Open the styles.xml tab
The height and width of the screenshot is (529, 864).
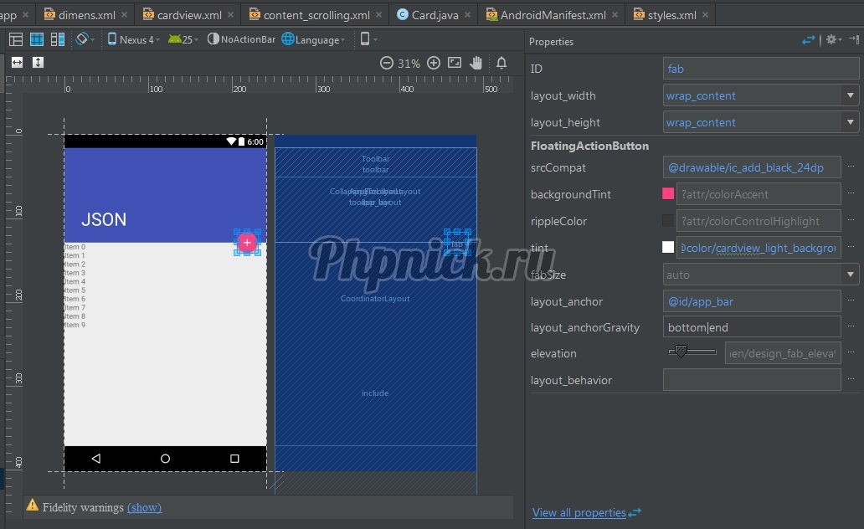click(671, 15)
